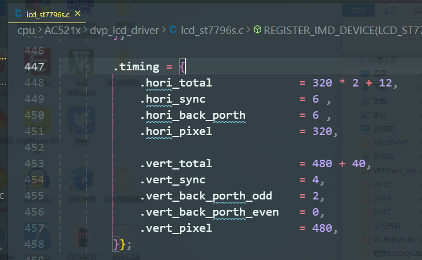This screenshot has width=422, height=260.
Task: Click line number 458 in the gutter
Action: coord(34,244)
